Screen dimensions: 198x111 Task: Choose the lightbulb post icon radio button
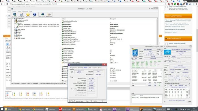[19, 93]
